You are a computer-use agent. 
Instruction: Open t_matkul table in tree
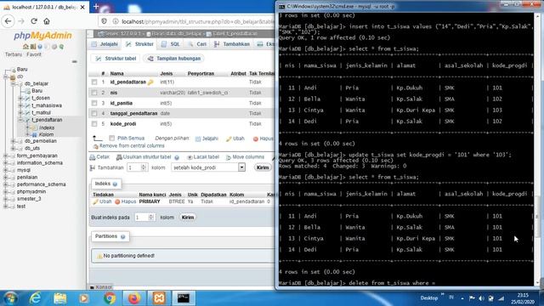pyautogui.click(x=41, y=113)
